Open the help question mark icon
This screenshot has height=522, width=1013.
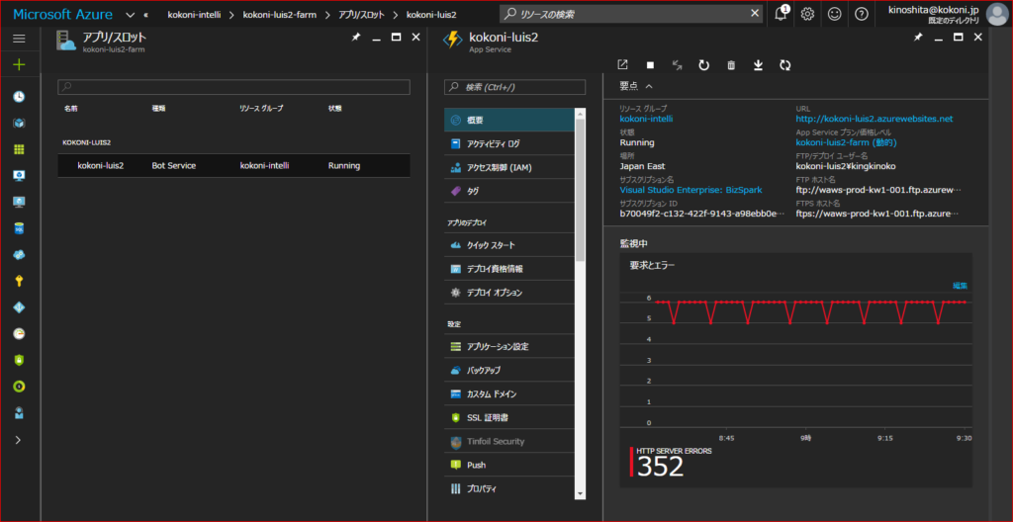point(862,14)
